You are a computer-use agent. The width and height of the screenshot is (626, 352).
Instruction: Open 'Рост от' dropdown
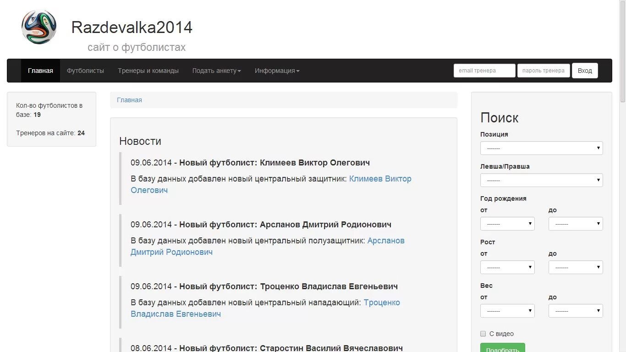pyautogui.click(x=507, y=267)
